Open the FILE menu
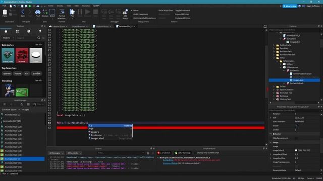 [4, 6]
